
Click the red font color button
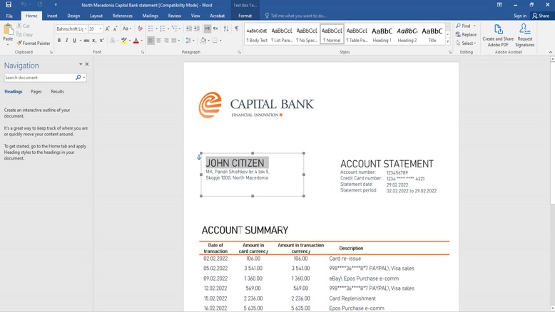[x=136, y=41]
